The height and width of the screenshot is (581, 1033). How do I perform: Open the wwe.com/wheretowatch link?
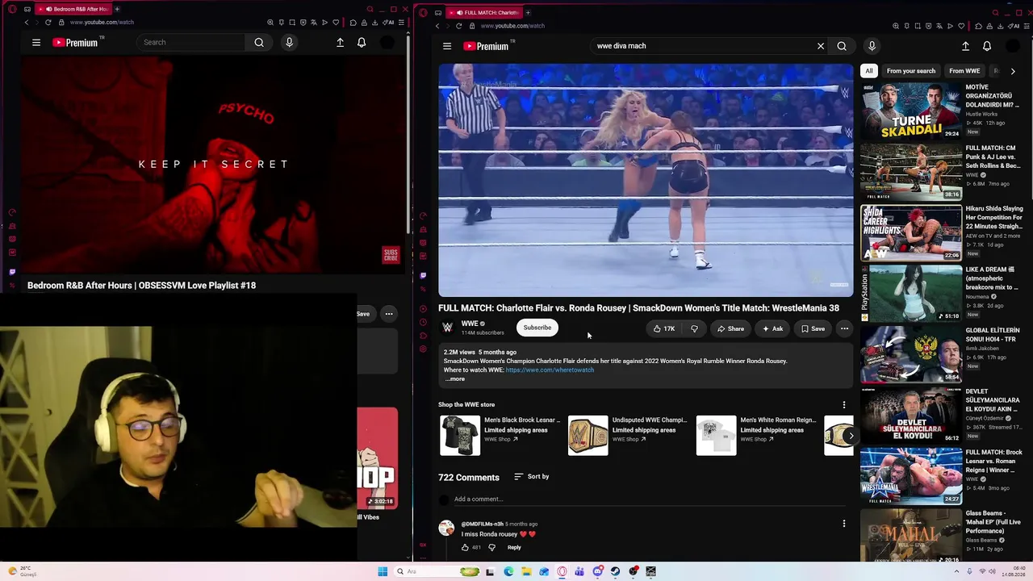[x=550, y=370]
